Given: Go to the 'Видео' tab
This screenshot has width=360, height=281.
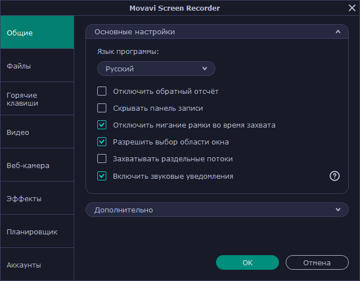Looking at the screenshot, I should pos(37,132).
